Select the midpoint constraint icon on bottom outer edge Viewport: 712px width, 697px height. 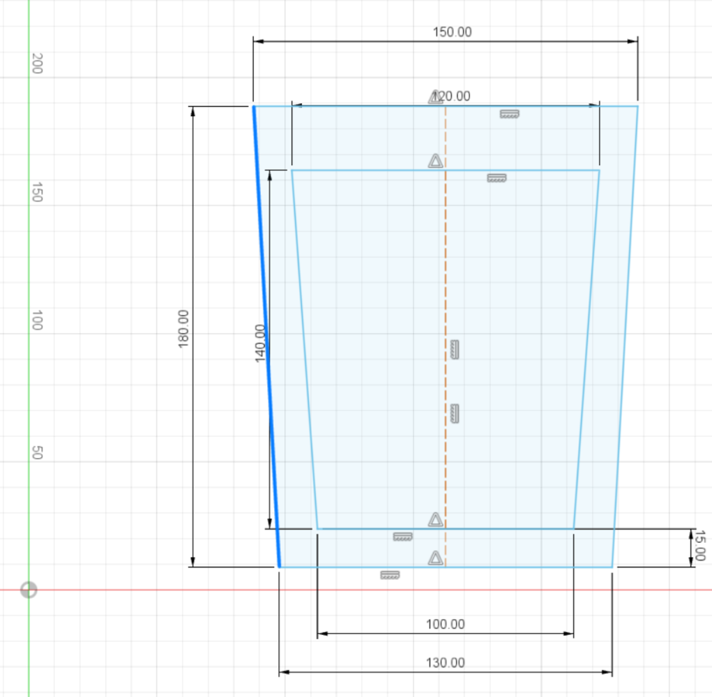click(435, 558)
